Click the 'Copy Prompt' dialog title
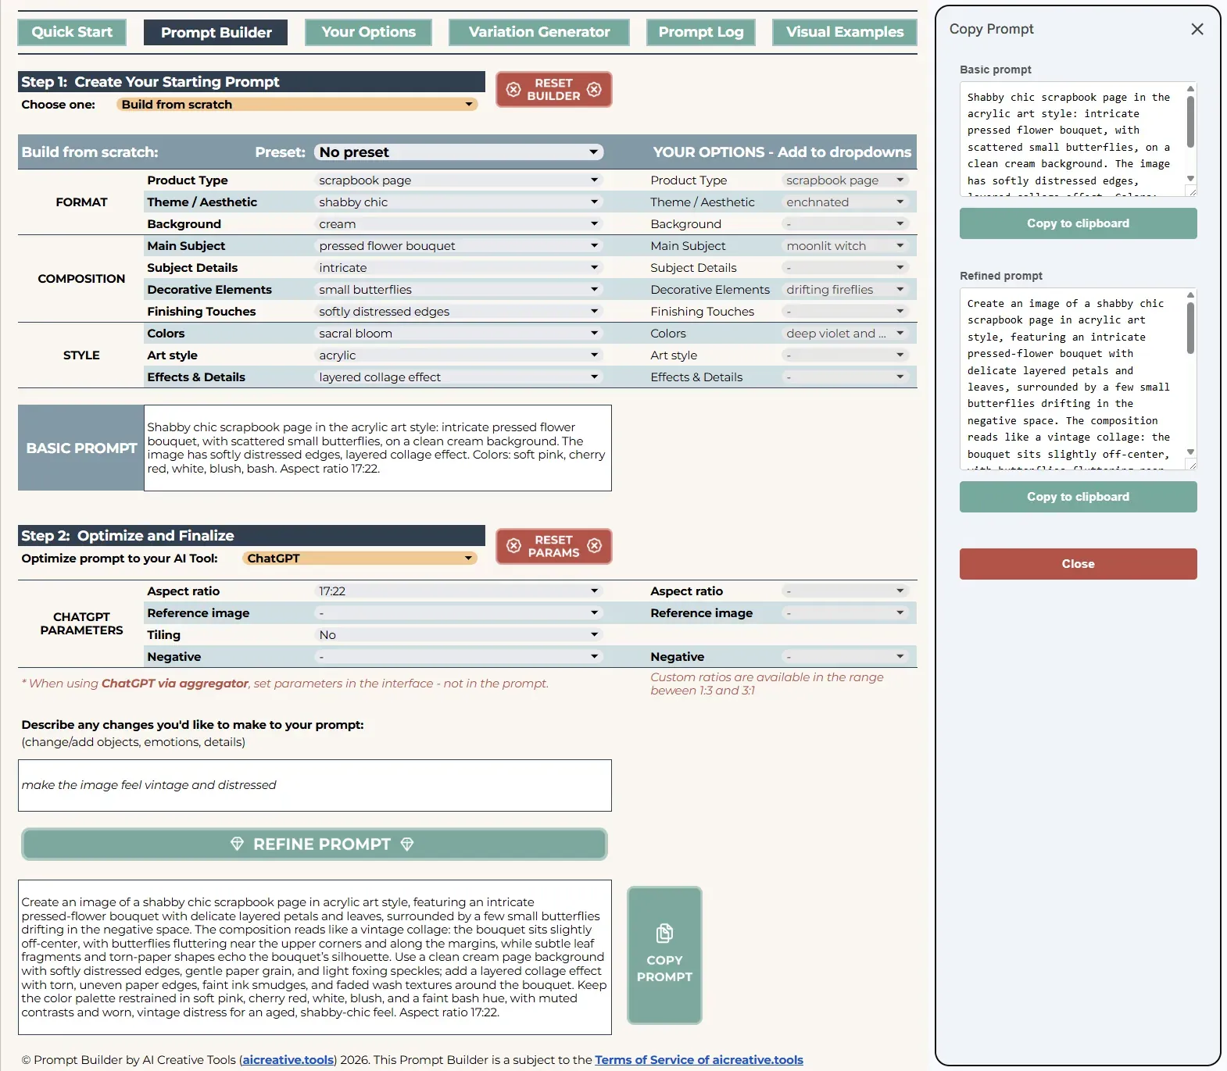This screenshot has width=1227, height=1071. [991, 29]
